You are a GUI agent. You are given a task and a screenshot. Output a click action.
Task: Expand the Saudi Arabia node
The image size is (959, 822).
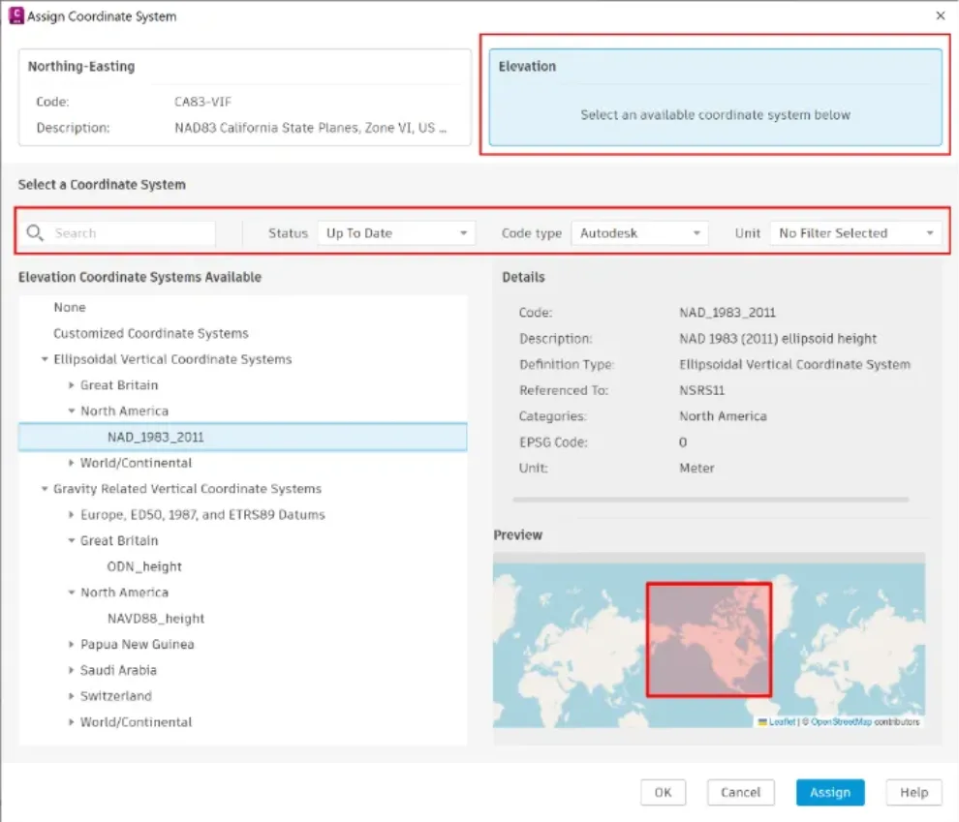pyautogui.click(x=72, y=671)
